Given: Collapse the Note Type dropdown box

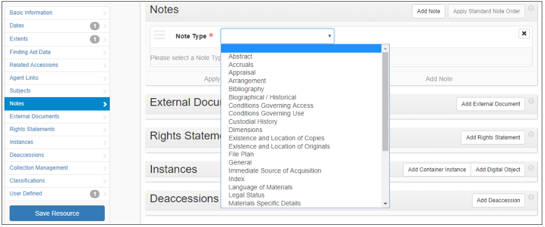Looking at the screenshot, I should tap(277, 36).
